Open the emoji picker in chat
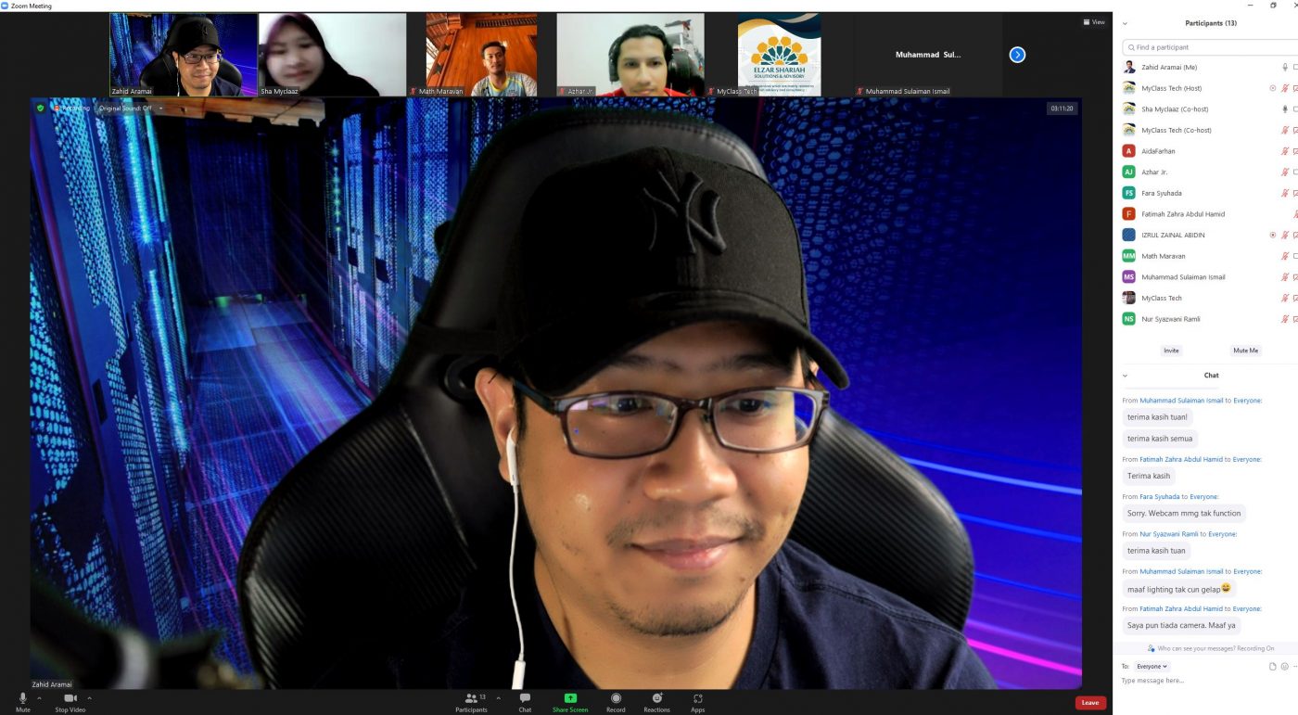 [1284, 666]
